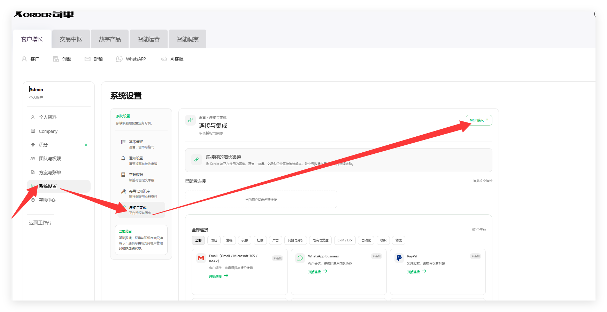This screenshot has width=607, height=312.
Task: Click the 个人资料 person icon in the sidebar
Action: tap(33, 117)
